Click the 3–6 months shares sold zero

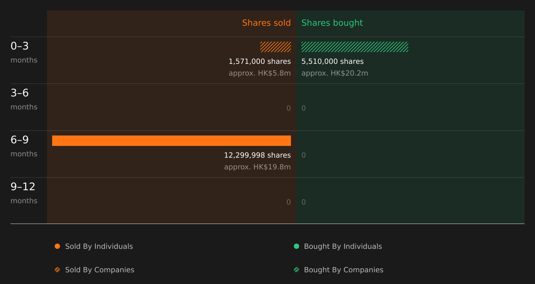click(289, 108)
